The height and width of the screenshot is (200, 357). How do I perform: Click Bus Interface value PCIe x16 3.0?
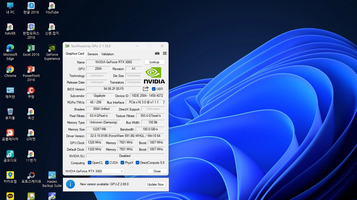144,102
